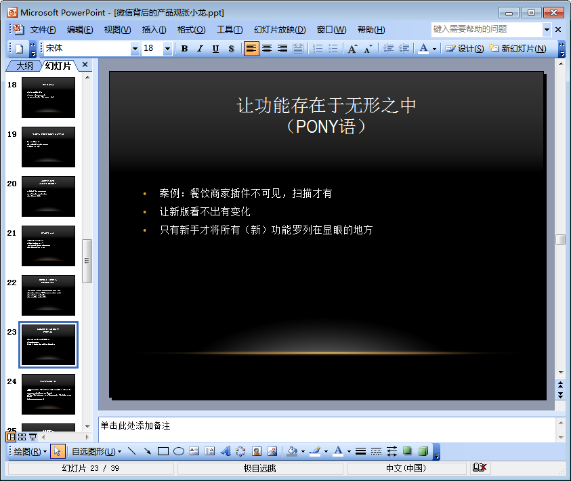
Task: Center the text alignment
Action: pyautogui.click(x=267, y=48)
